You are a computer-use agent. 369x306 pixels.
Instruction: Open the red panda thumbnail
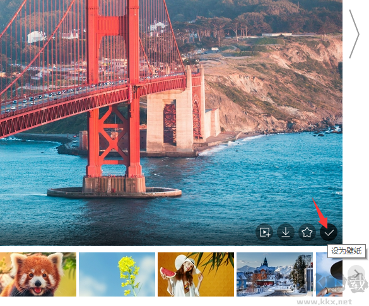(x=38, y=274)
